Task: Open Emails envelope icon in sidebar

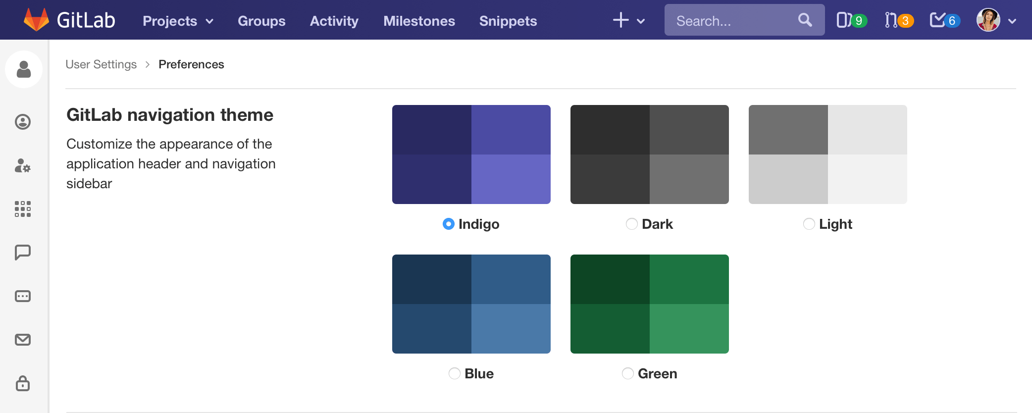Action: point(23,340)
